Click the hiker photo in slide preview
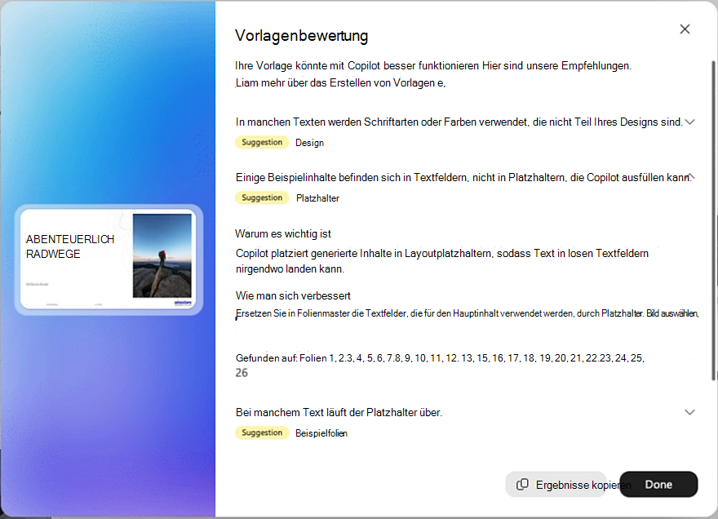 point(162,255)
